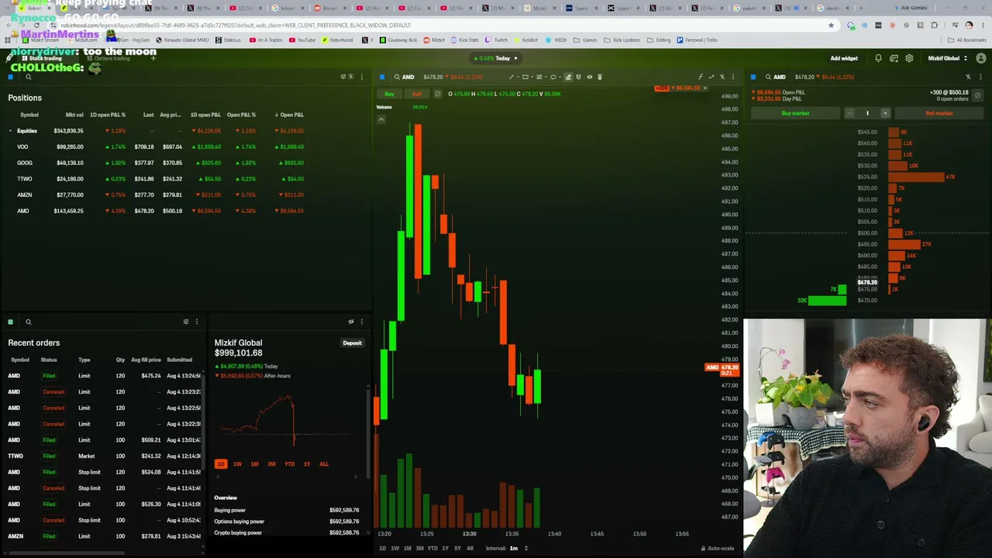Increase order quantity with the plus button
Viewport: 992px width, 558px height.
[885, 113]
